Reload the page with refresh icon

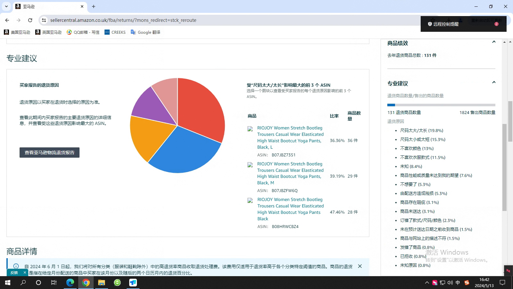(x=30, y=20)
